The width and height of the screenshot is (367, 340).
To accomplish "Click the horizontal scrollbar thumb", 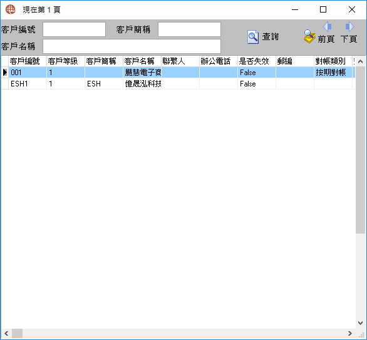I will [x=18, y=334].
